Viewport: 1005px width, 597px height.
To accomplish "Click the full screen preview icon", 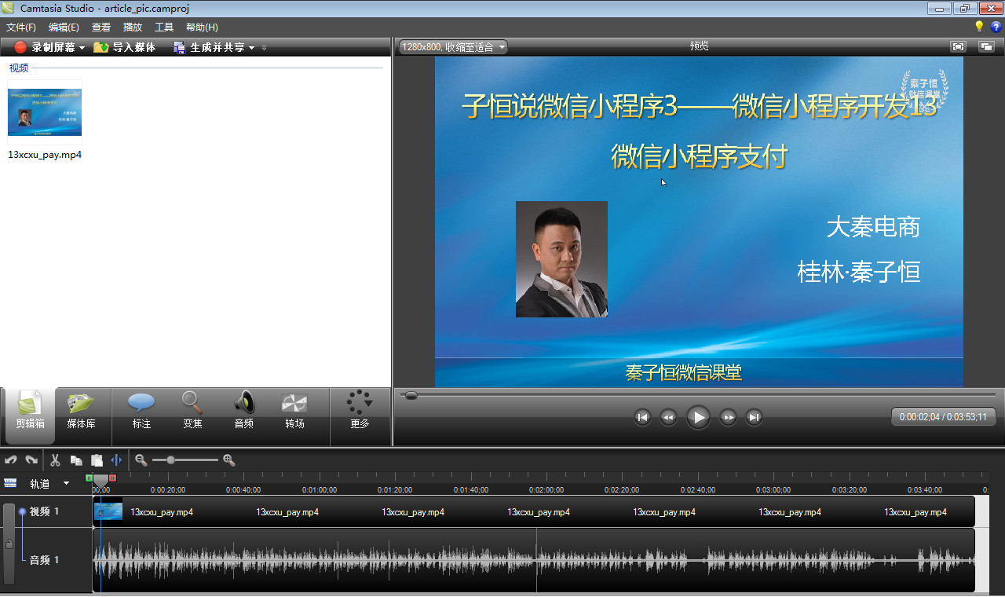I will point(958,46).
